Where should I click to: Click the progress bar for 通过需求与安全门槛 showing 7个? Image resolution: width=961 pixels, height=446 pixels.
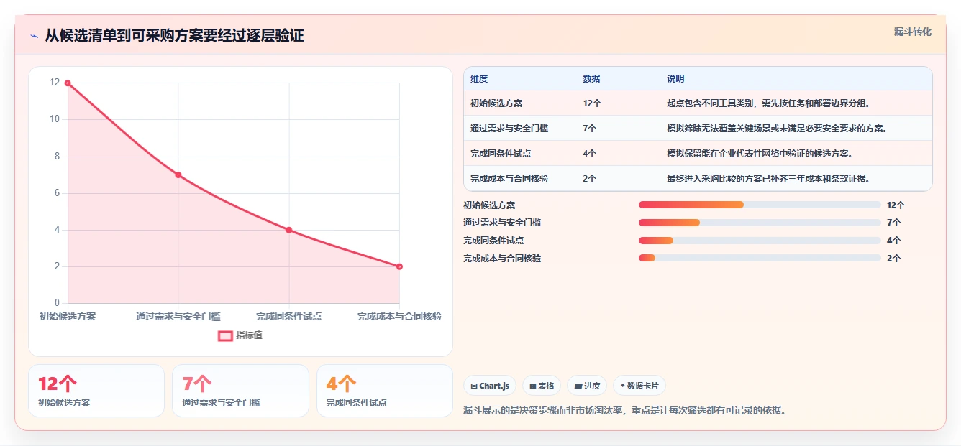click(x=760, y=223)
